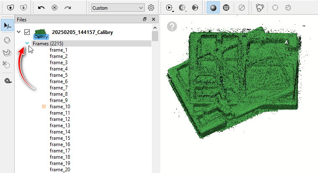This screenshot has height=173, width=318.
Task: Collapse the 20250205_144157_Calibry project node
Action: click(18, 32)
